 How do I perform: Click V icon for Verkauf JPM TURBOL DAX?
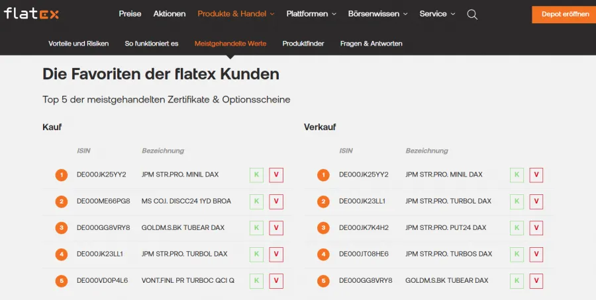[x=536, y=202]
